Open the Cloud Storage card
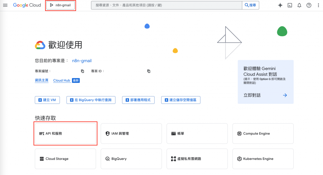323x175 pixels. click(x=65, y=159)
